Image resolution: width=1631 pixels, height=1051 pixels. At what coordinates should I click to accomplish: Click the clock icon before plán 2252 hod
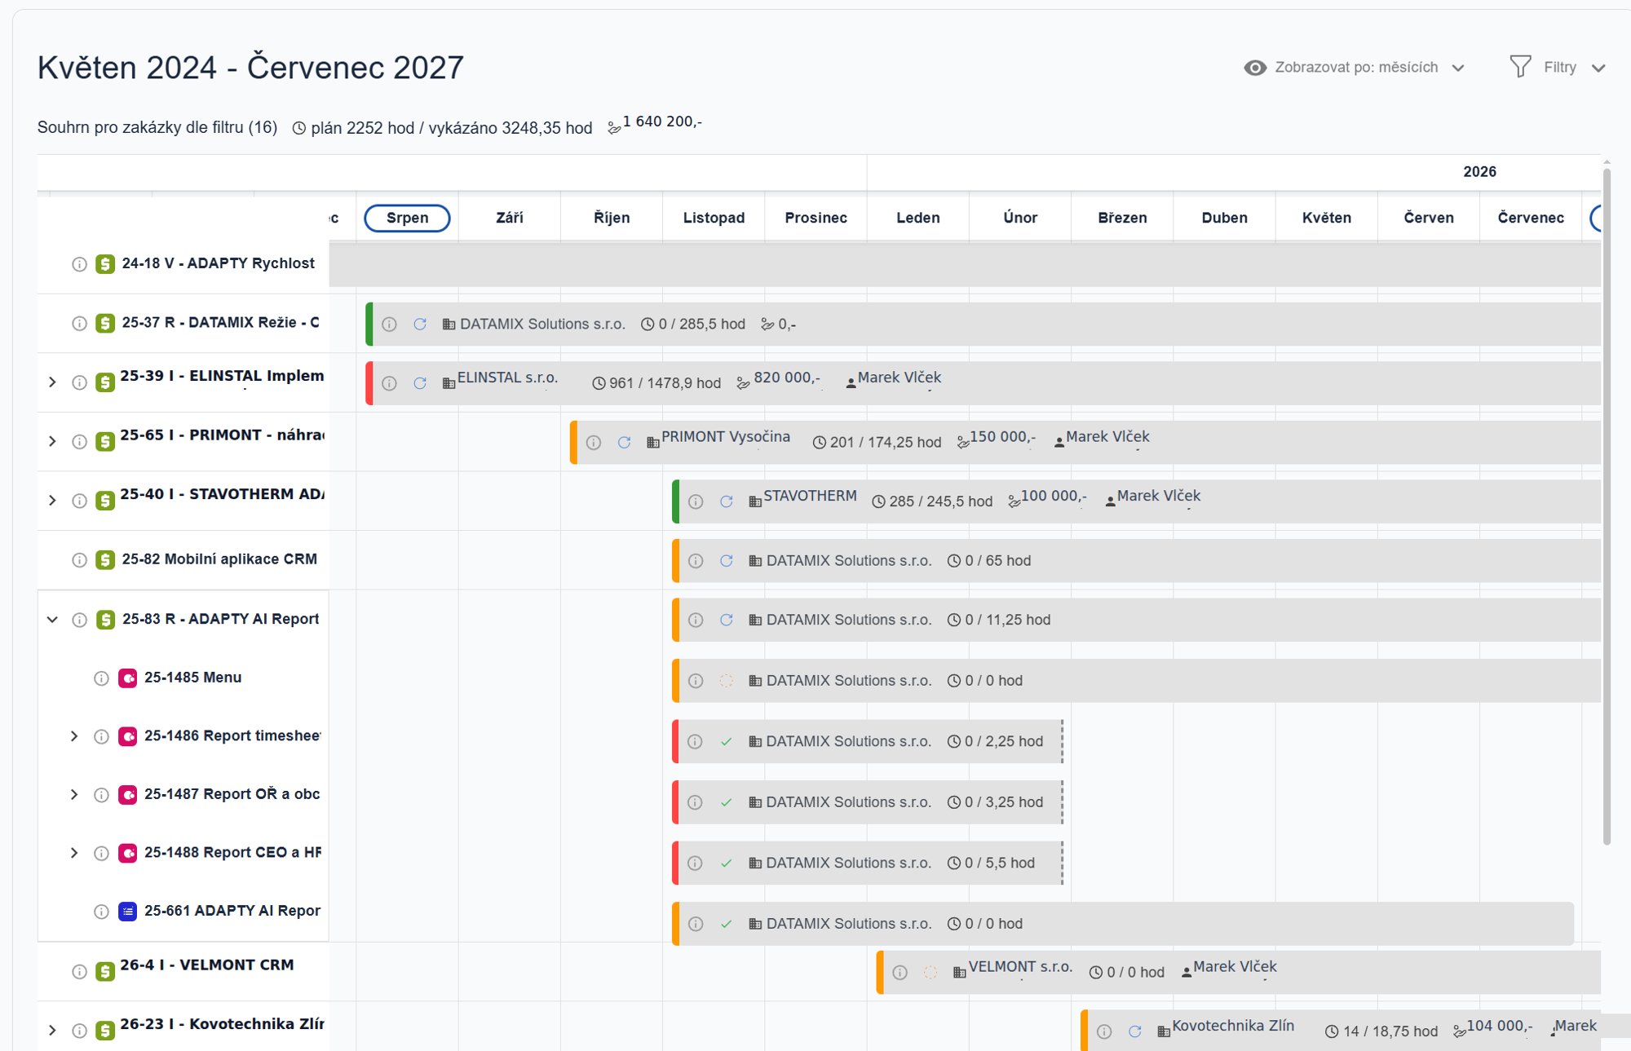[299, 128]
